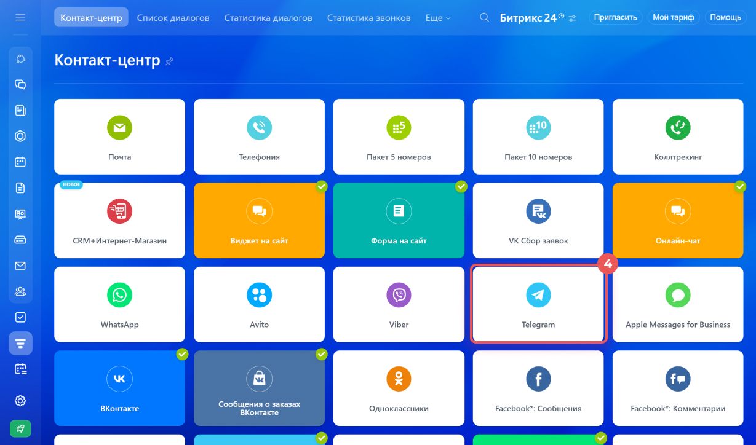The width and height of the screenshot is (756, 445).
Task: Open the Одноклассники card
Action: [399, 388]
